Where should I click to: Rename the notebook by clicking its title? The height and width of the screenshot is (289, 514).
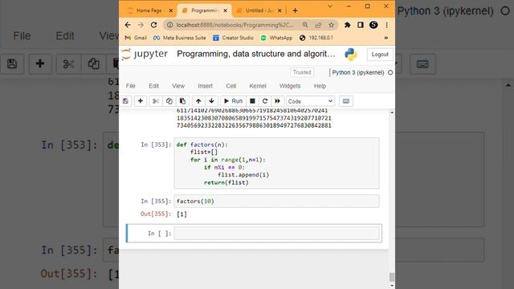[256, 54]
